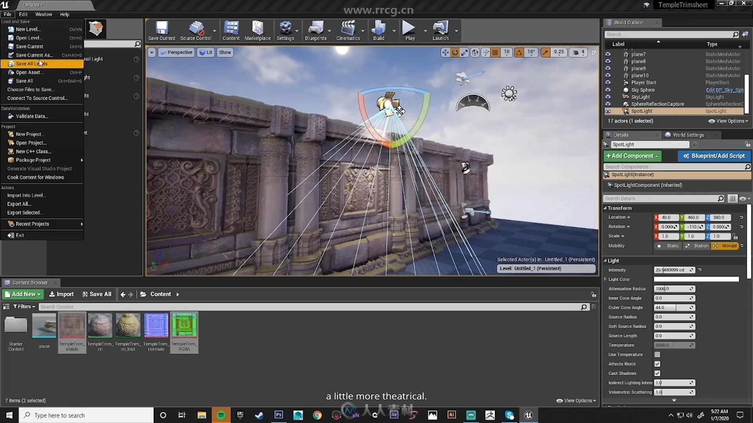This screenshot has width=753, height=423.
Task: Click Launch toolbar icon
Action: [440, 31]
